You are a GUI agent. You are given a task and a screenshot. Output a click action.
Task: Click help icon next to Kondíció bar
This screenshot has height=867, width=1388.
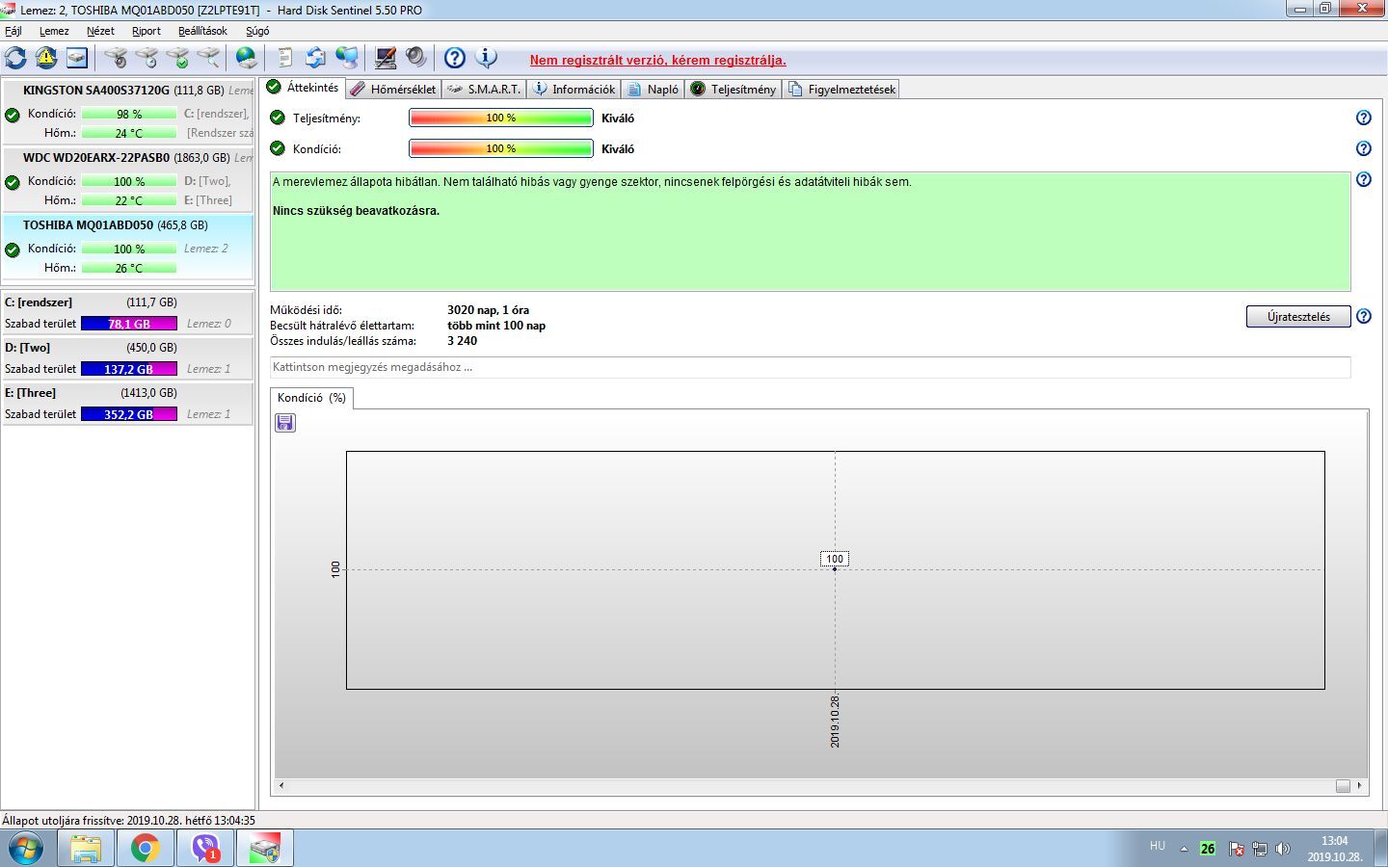(x=1363, y=148)
